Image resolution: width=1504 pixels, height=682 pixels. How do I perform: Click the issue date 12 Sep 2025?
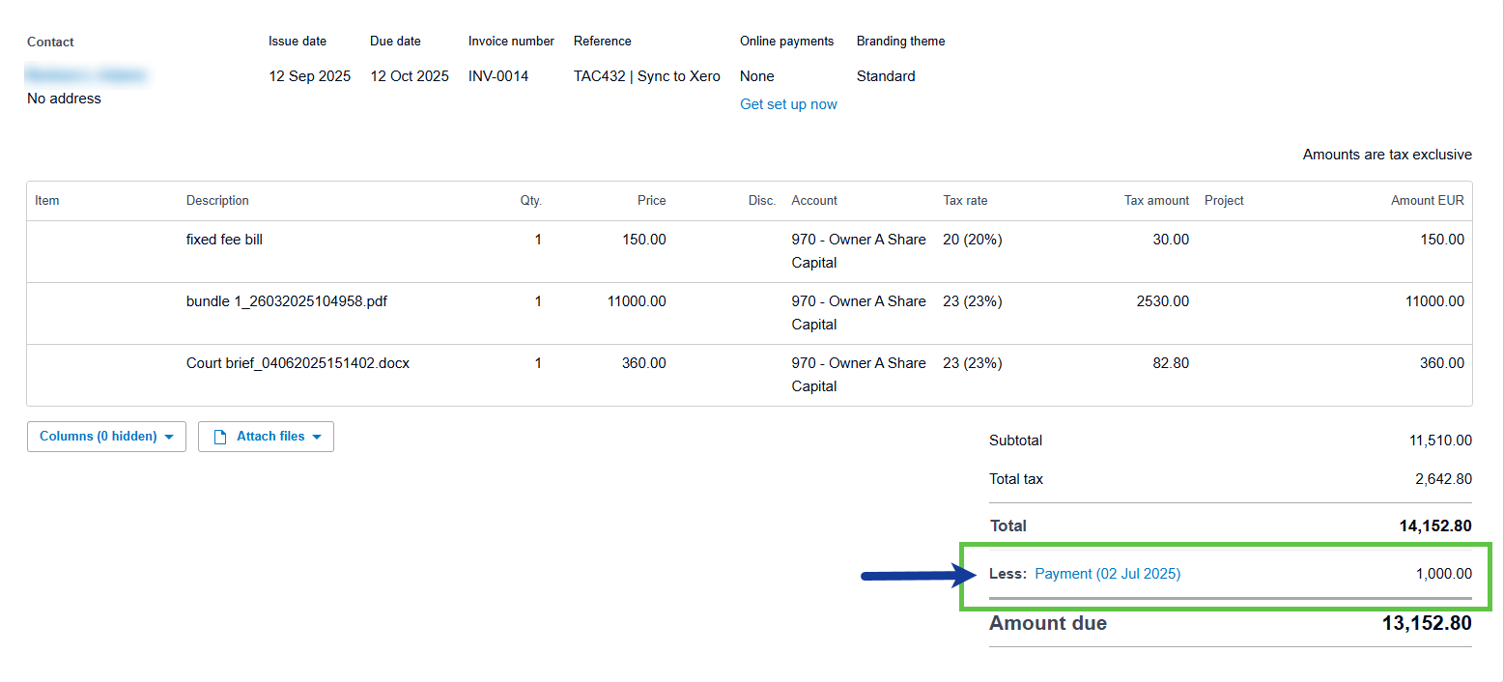tap(309, 76)
